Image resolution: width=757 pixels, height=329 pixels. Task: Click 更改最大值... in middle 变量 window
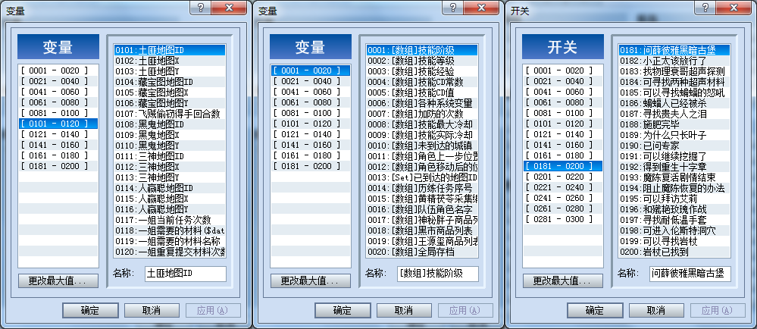coord(311,280)
